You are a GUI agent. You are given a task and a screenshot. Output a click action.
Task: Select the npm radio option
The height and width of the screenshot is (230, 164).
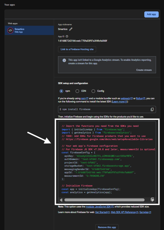[61, 91]
